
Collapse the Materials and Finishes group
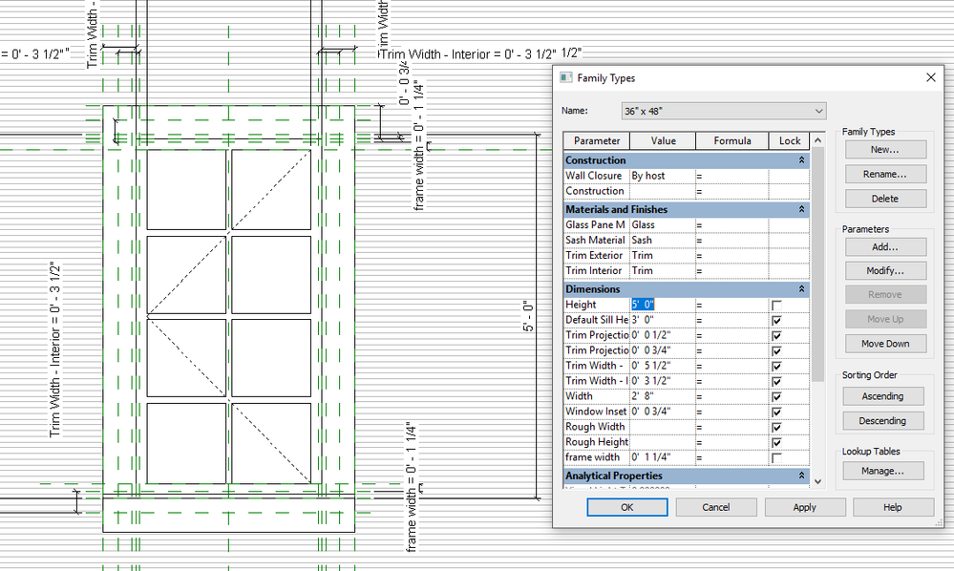pyautogui.click(x=801, y=209)
